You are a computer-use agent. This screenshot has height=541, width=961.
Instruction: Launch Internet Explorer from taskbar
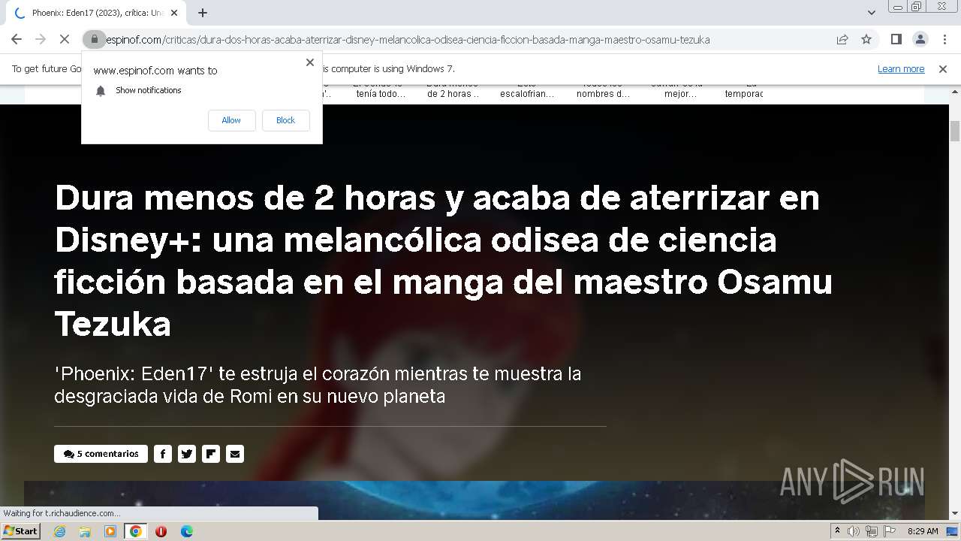(59, 531)
